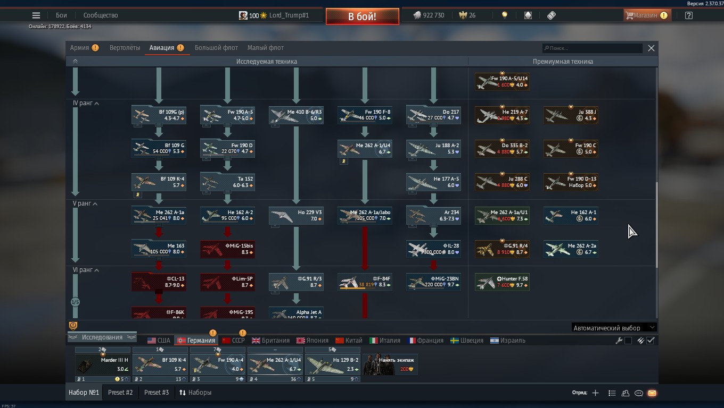The image size is (724, 408).
Task: Click the 1/5 circular progress badge
Action: pos(75,302)
